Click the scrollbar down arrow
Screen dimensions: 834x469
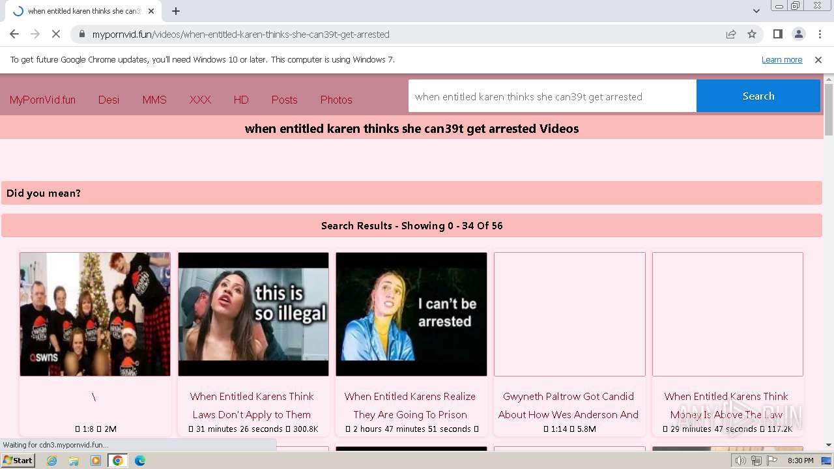(x=829, y=445)
